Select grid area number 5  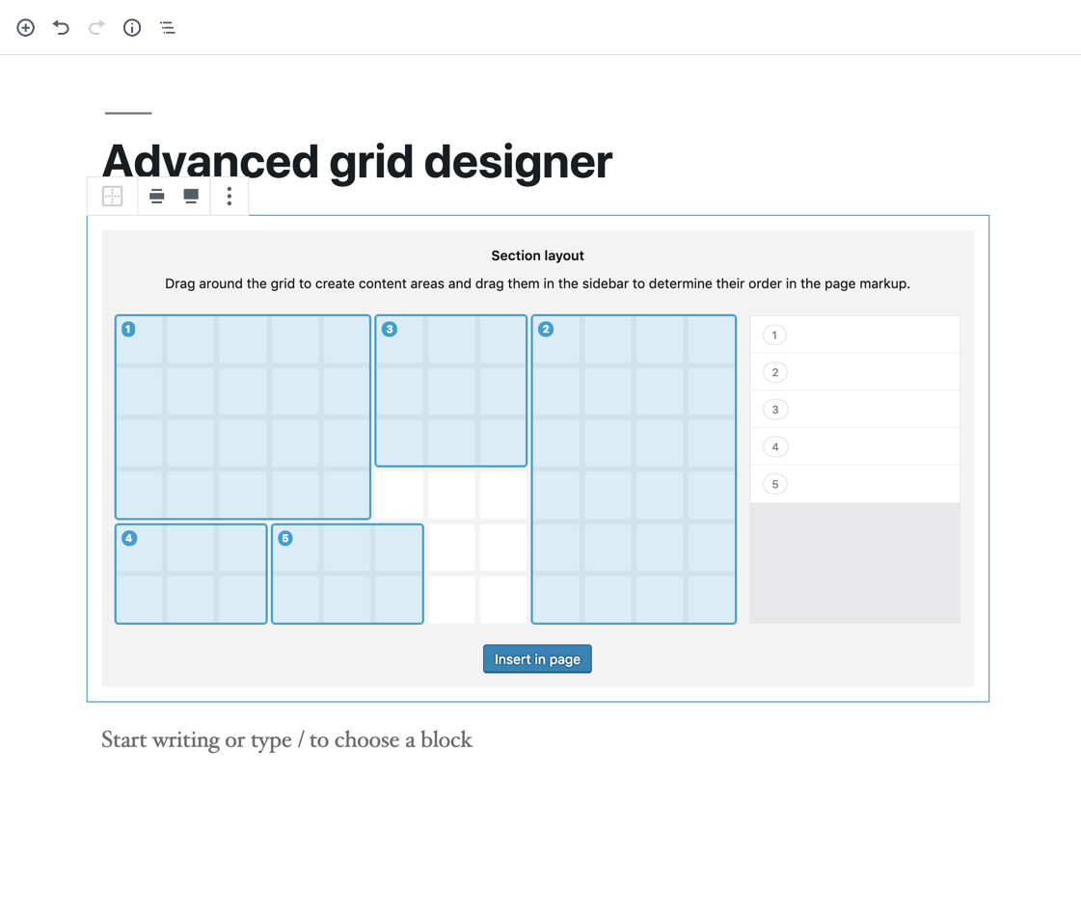pyautogui.click(x=347, y=574)
